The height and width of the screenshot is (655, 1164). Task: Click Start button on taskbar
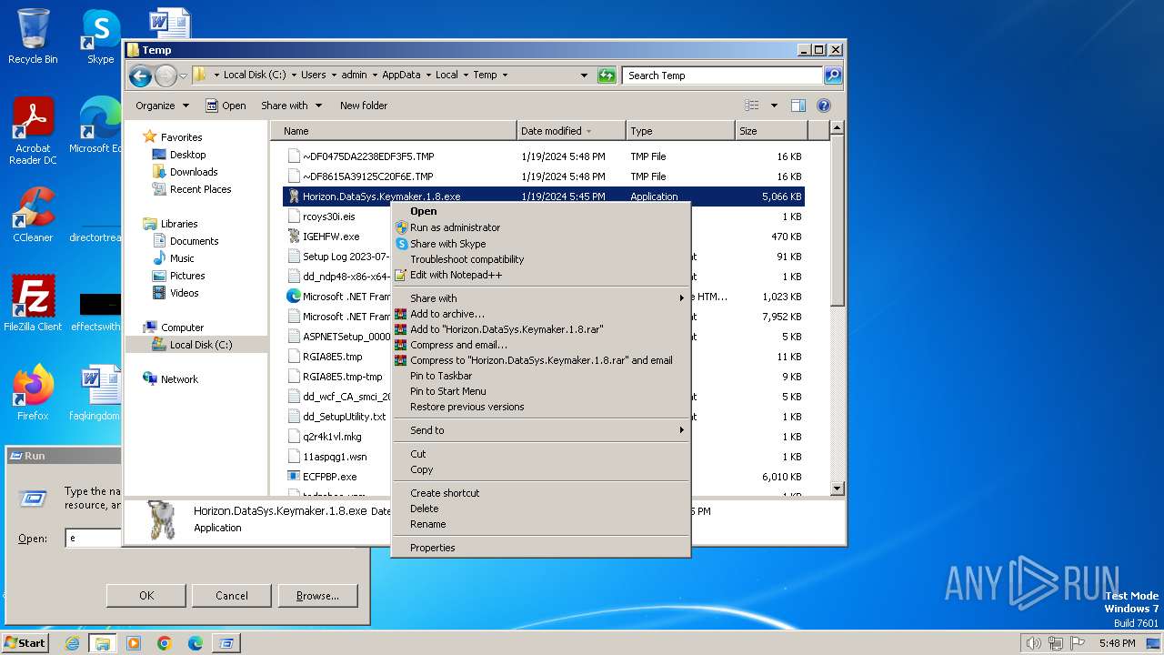[25, 642]
